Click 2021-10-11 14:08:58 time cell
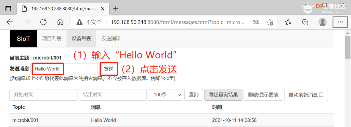The image size is (351, 127). click(234, 120)
